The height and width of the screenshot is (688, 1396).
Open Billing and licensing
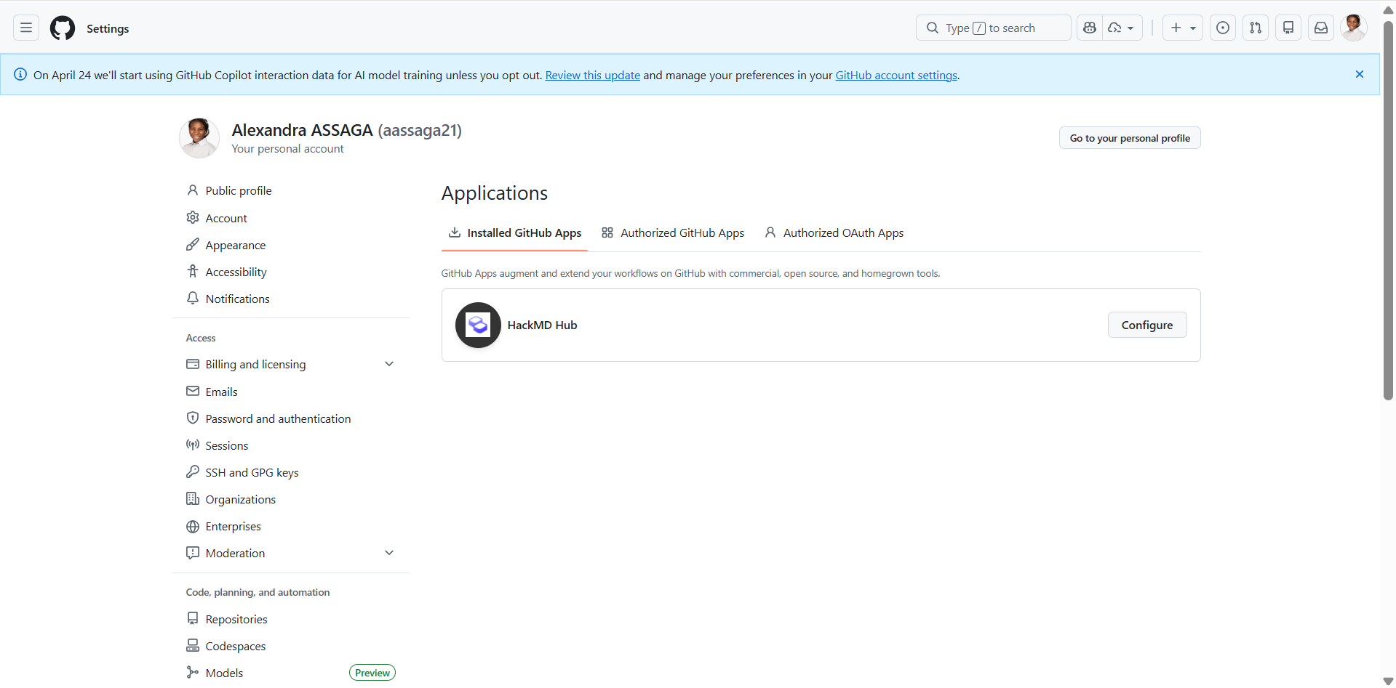click(x=291, y=364)
